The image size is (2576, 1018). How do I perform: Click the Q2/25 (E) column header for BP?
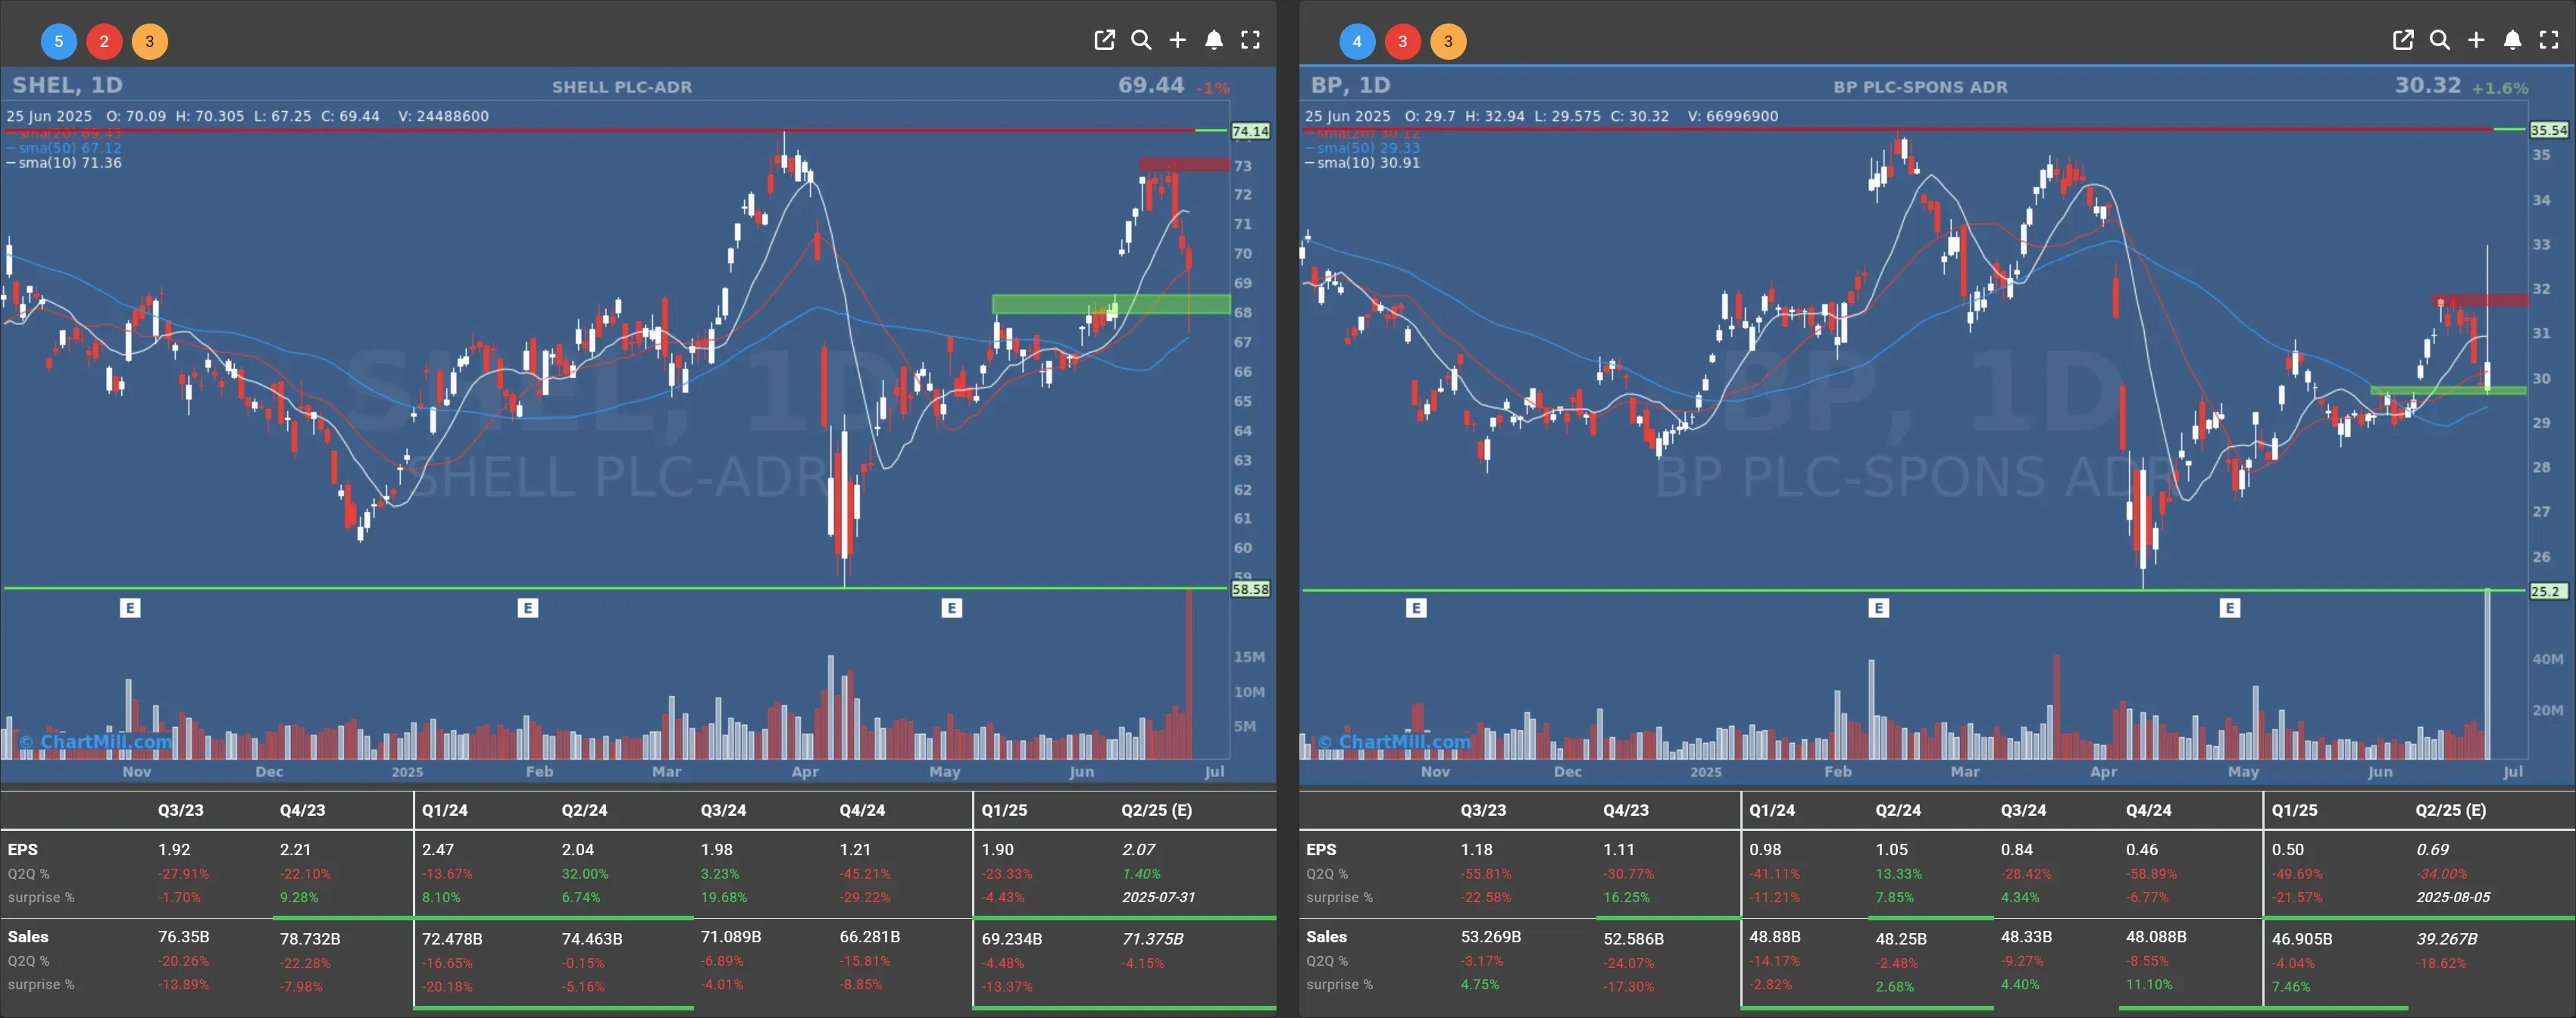[2450, 810]
